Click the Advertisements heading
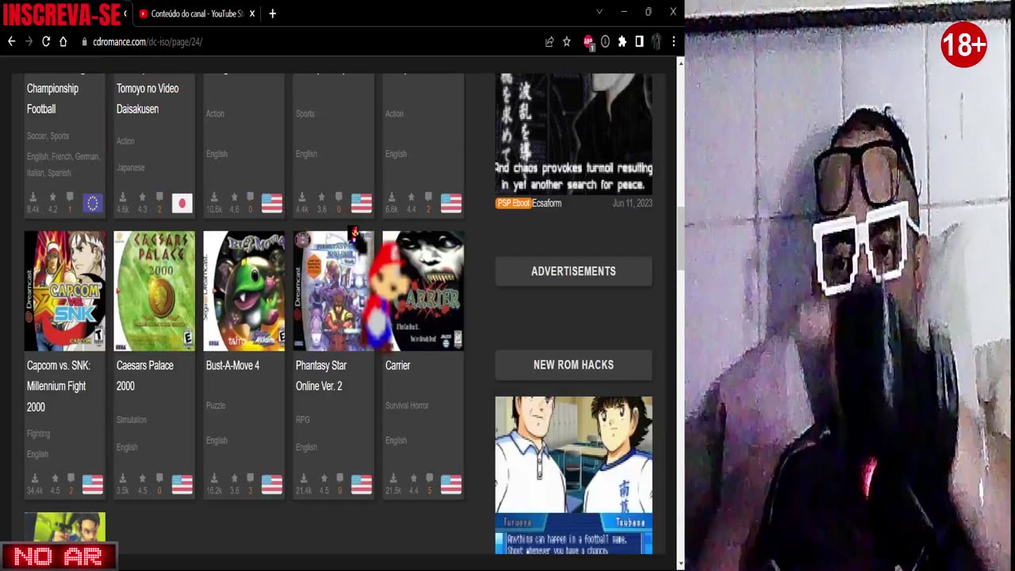 click(573, 271)
